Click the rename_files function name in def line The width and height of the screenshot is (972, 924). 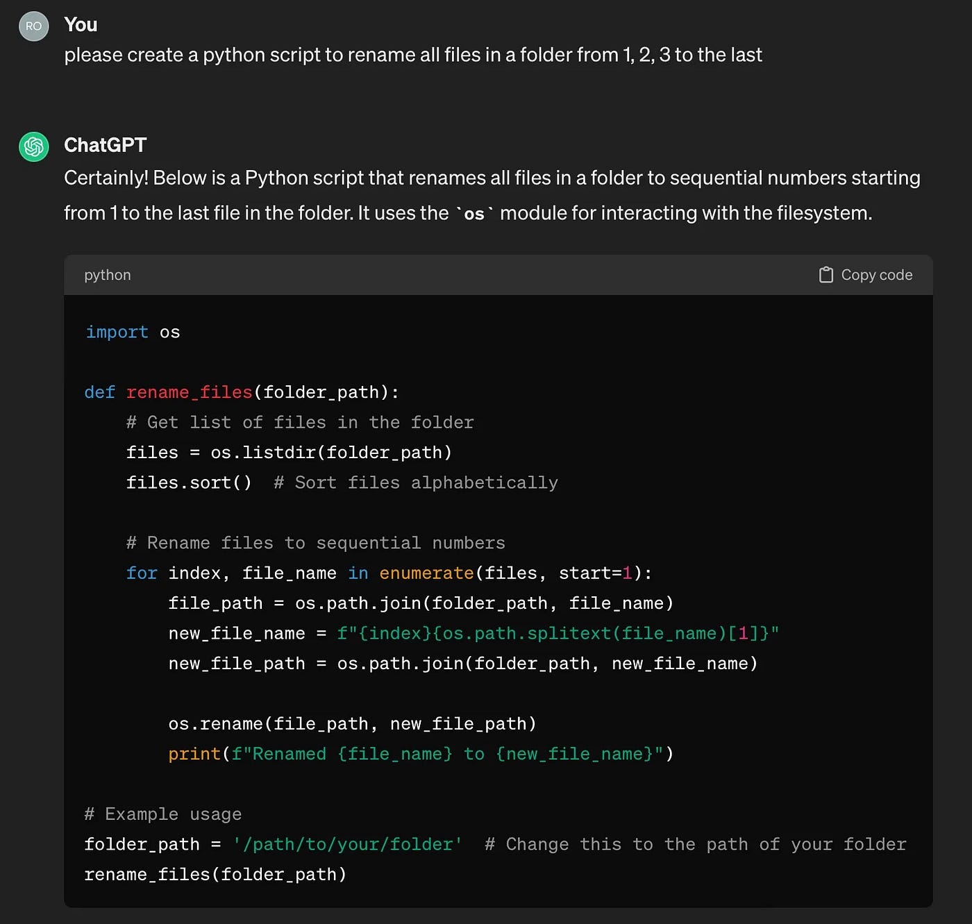tap(189, 392)
